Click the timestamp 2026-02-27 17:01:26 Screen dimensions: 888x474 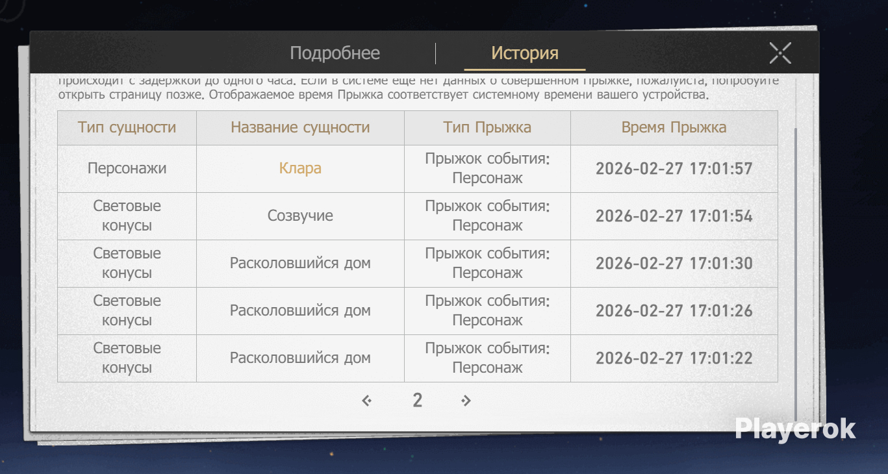pyautogui.click(x=674, y=311)
